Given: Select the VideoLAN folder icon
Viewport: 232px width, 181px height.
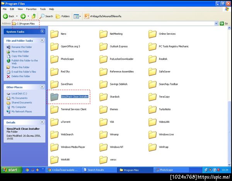Looking at the screenshot, I should click(152, 122).
